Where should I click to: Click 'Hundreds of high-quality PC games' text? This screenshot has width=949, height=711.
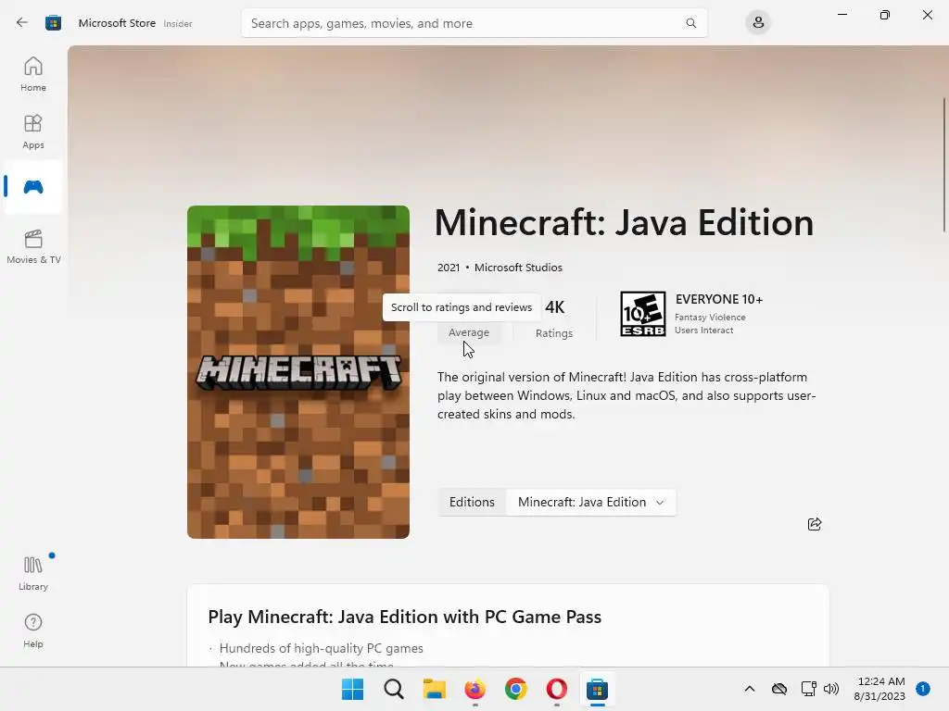tap(322, 648)
